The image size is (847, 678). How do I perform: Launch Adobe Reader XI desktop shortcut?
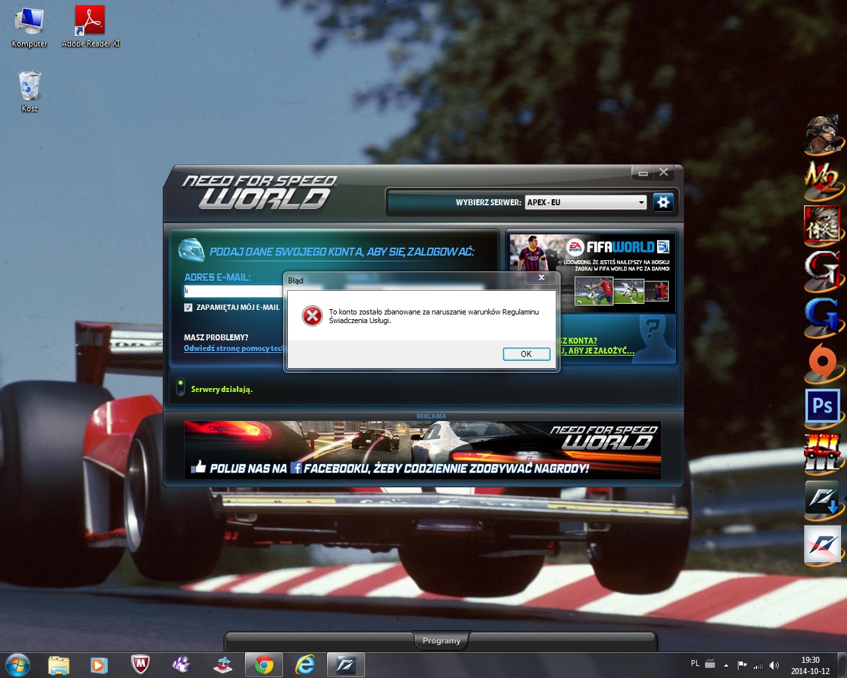pyautogui.click(x=91, y=28)
